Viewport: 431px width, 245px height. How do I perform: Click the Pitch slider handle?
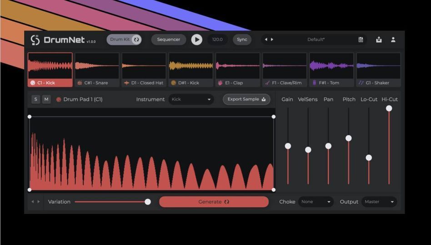(349, 138)
